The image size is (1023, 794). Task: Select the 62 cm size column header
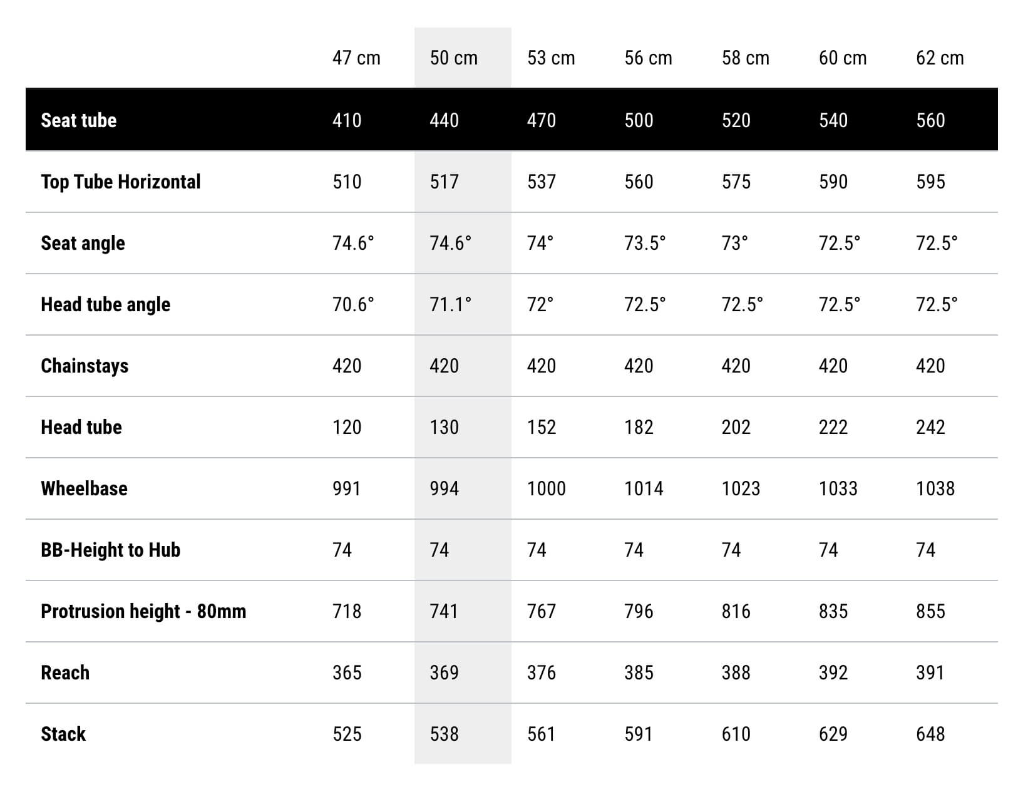click(x=940, y=58)
